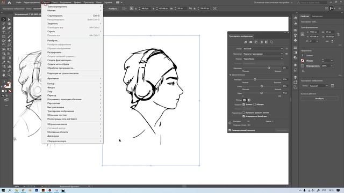Select the Eraser tool
The height and width of the screenshot is (193, 344).
click(9, 41)
